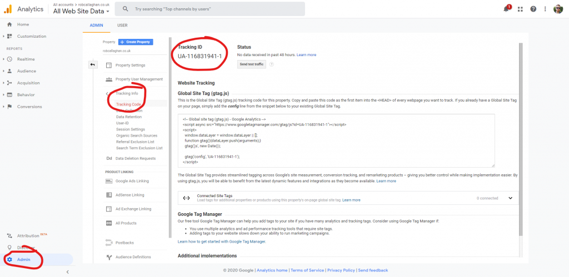Select Session Settings menu item
This screenshot has width=569, height=277.
(x=130, y=129)
